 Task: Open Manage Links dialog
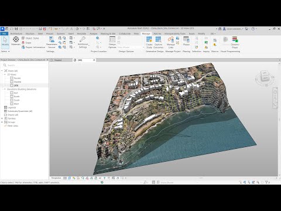[171, 42]
